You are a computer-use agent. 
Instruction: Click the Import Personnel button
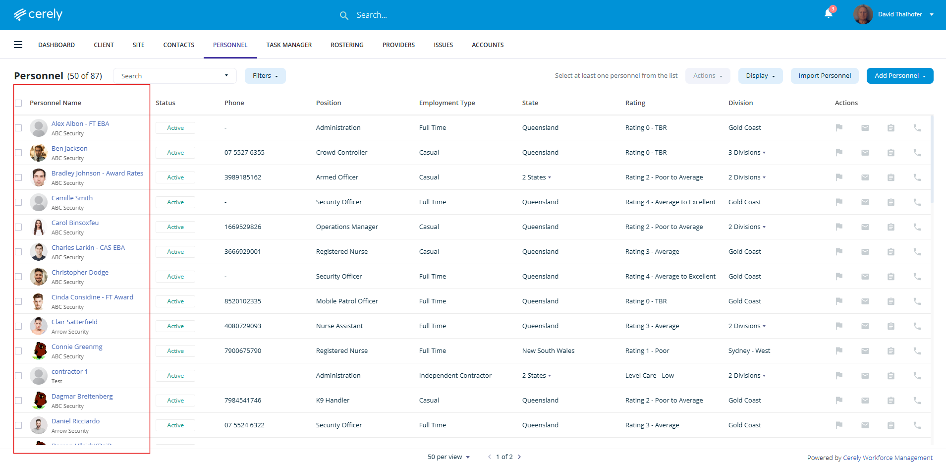point(825,76)
